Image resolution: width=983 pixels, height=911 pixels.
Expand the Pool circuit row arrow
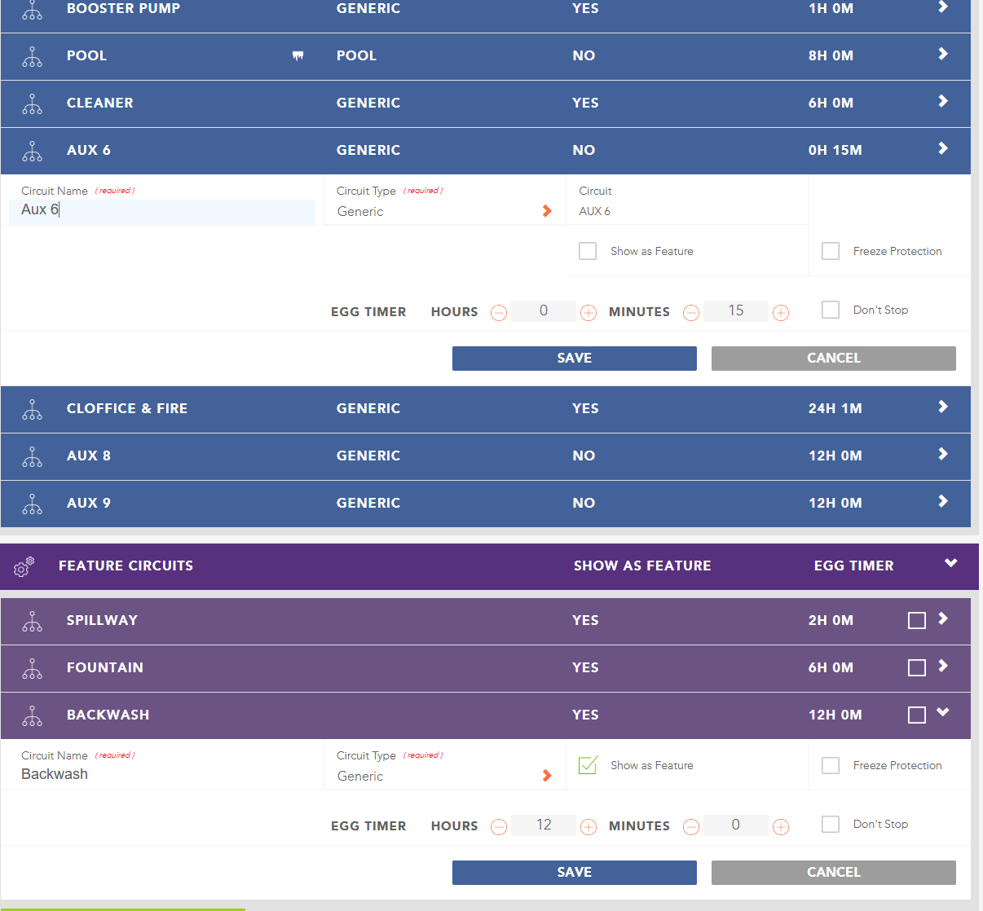coord(943,54)
